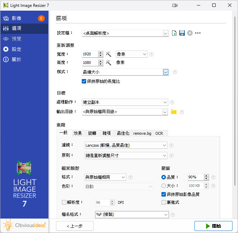This screenshot has width=238, height=233.
Task: Click the save profile floppy disk icon
Action: (x=182, y=33)
